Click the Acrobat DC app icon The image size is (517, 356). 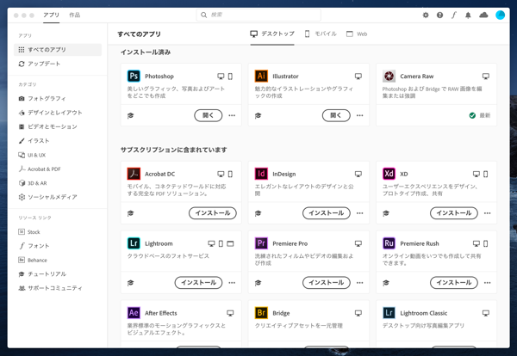pos(134,174)
